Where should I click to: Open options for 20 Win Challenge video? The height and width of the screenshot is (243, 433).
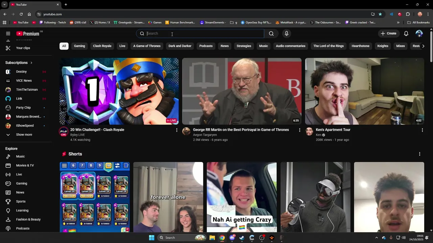coord(177,130)
